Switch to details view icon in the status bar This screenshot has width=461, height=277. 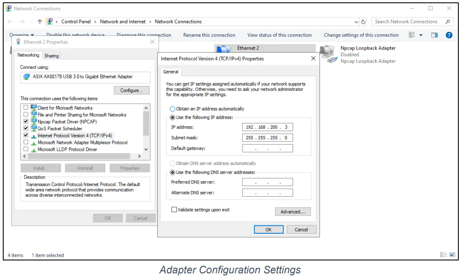pos(443,255)
